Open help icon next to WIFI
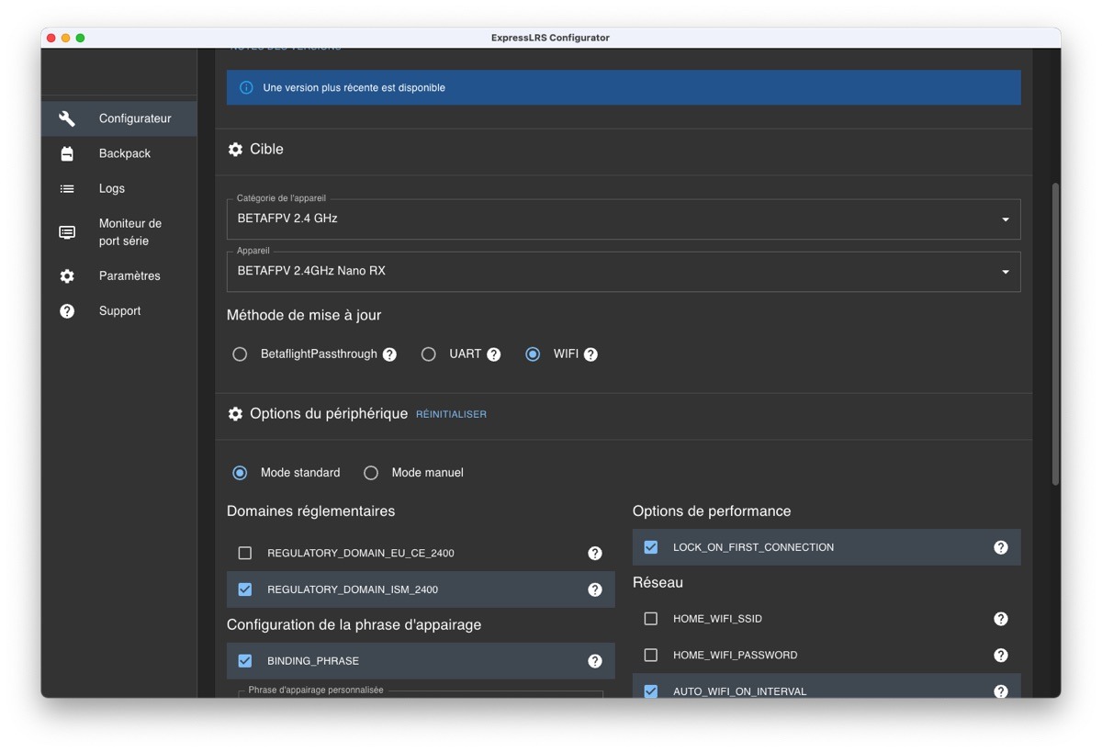Image resolution: width=1102 pixels, height=752 pixels. (x=590, y=354)
